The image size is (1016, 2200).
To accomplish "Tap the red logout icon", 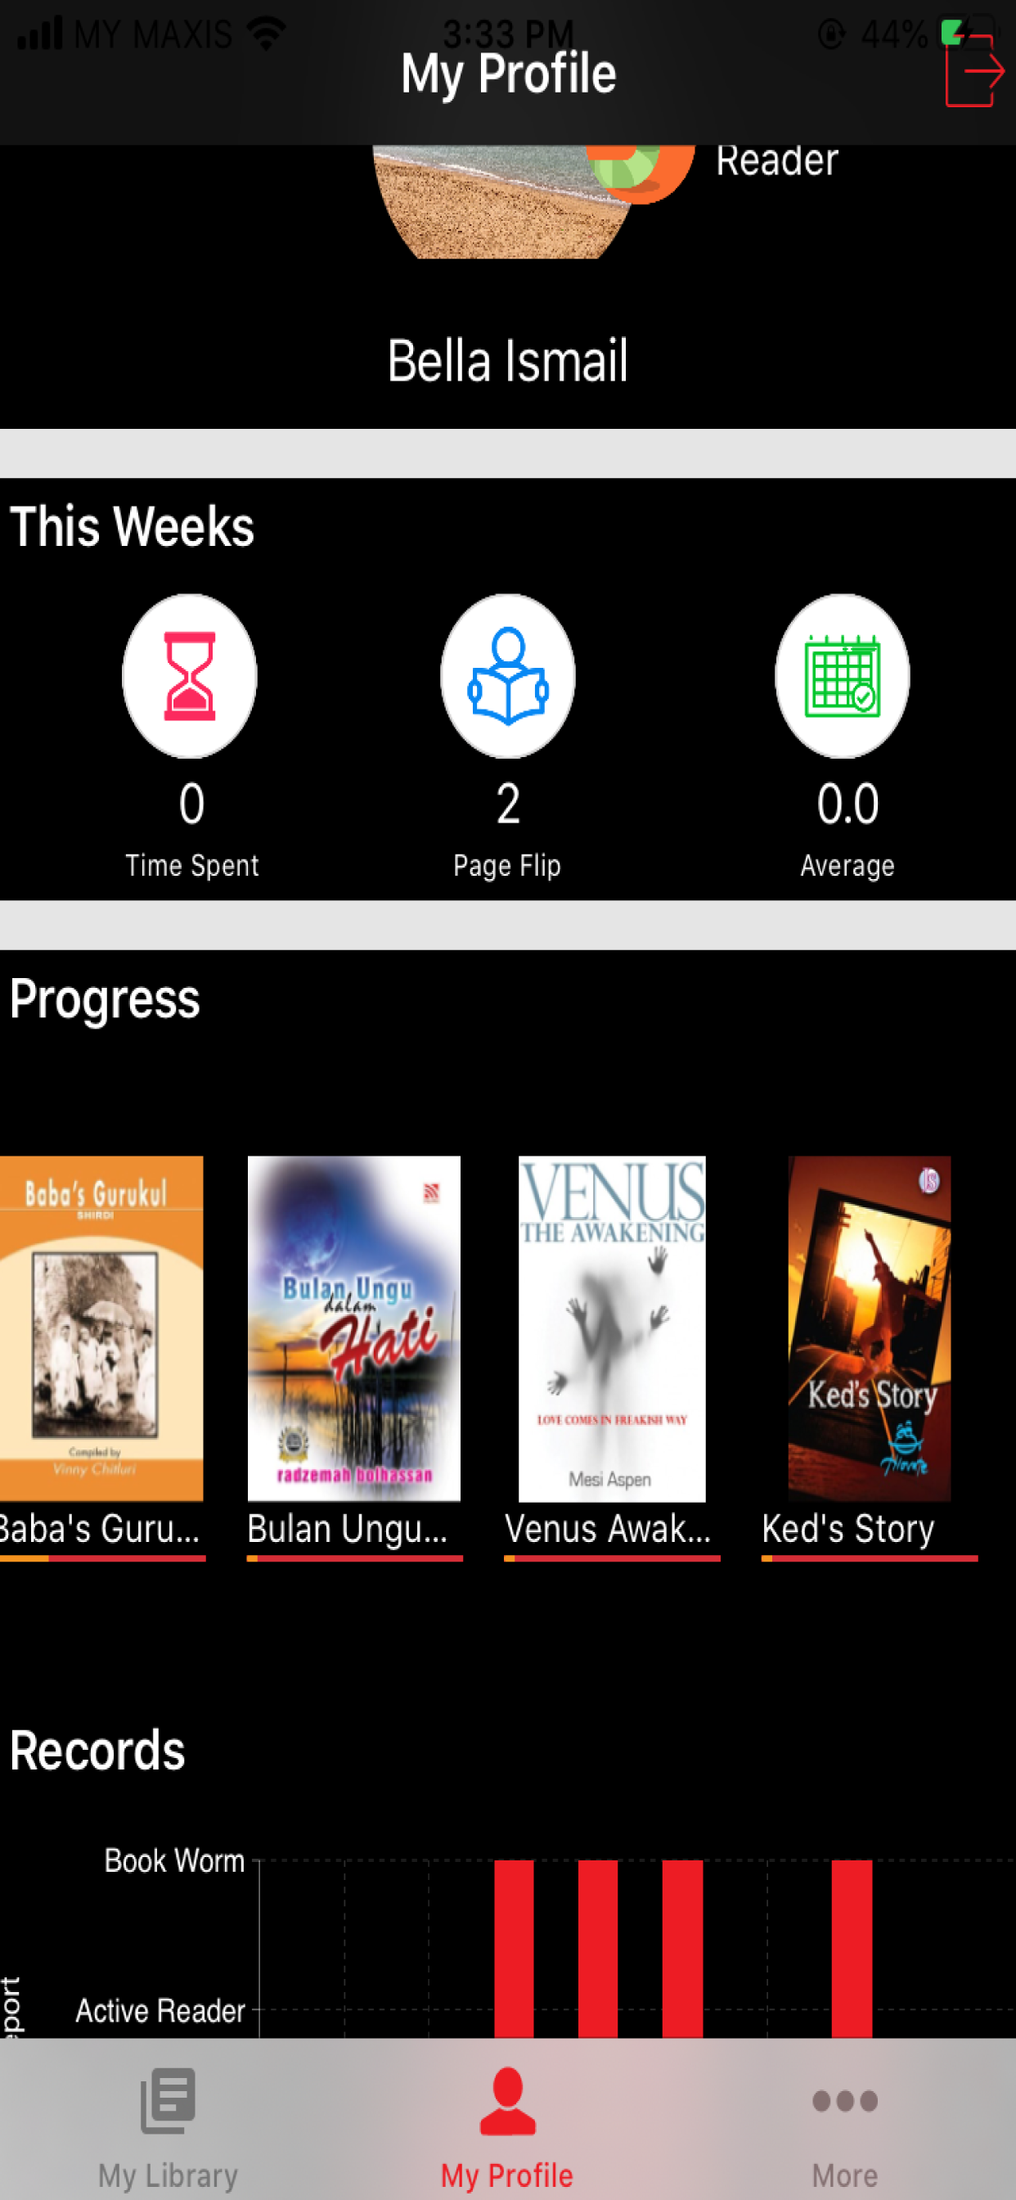I will [x=973, y=70].
